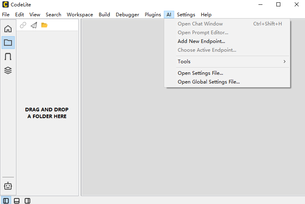Open the stacked layers sidebar icon
305x204 pixels.
pyautogui.click(x=8, y=70)
